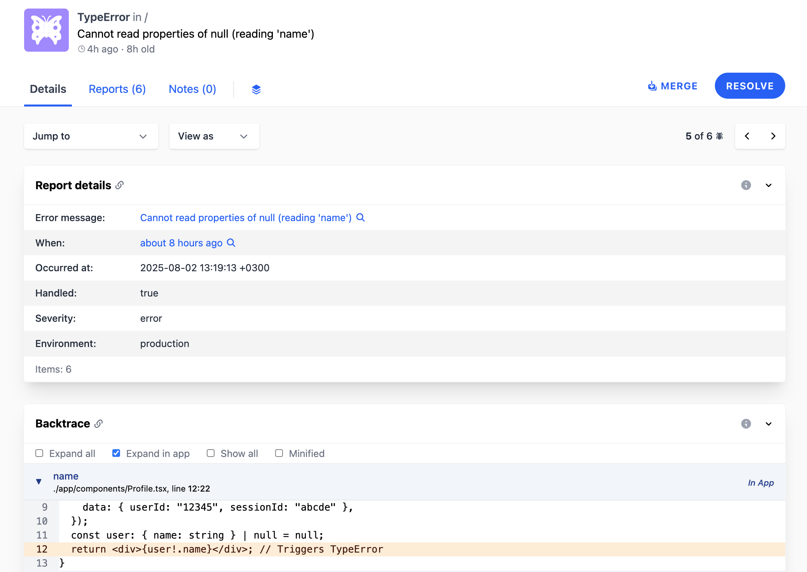807x572 pixels.
Task: Copy the Backtrace anchor link
Action: click(99, 424)
